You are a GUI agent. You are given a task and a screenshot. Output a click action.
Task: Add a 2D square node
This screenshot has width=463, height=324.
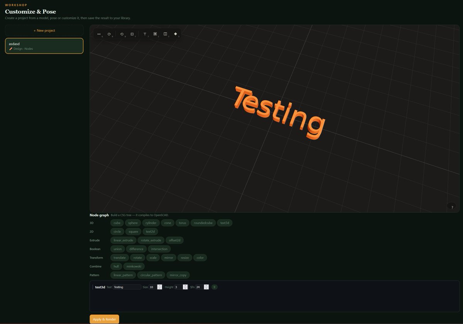[x=133, y=232]
